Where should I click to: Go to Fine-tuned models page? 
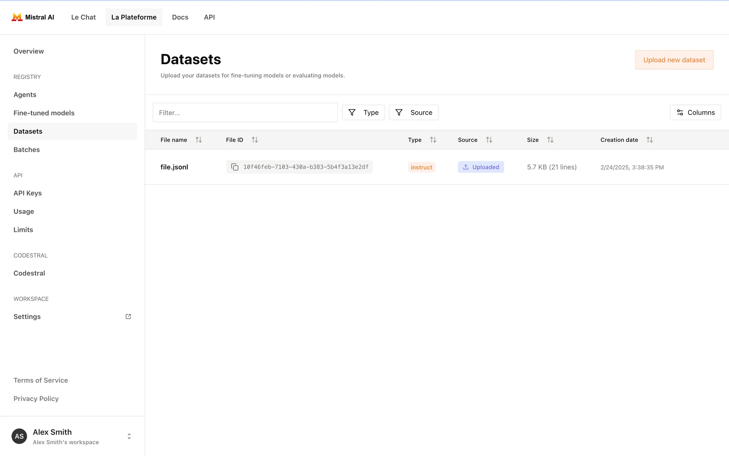pos(44,113)
